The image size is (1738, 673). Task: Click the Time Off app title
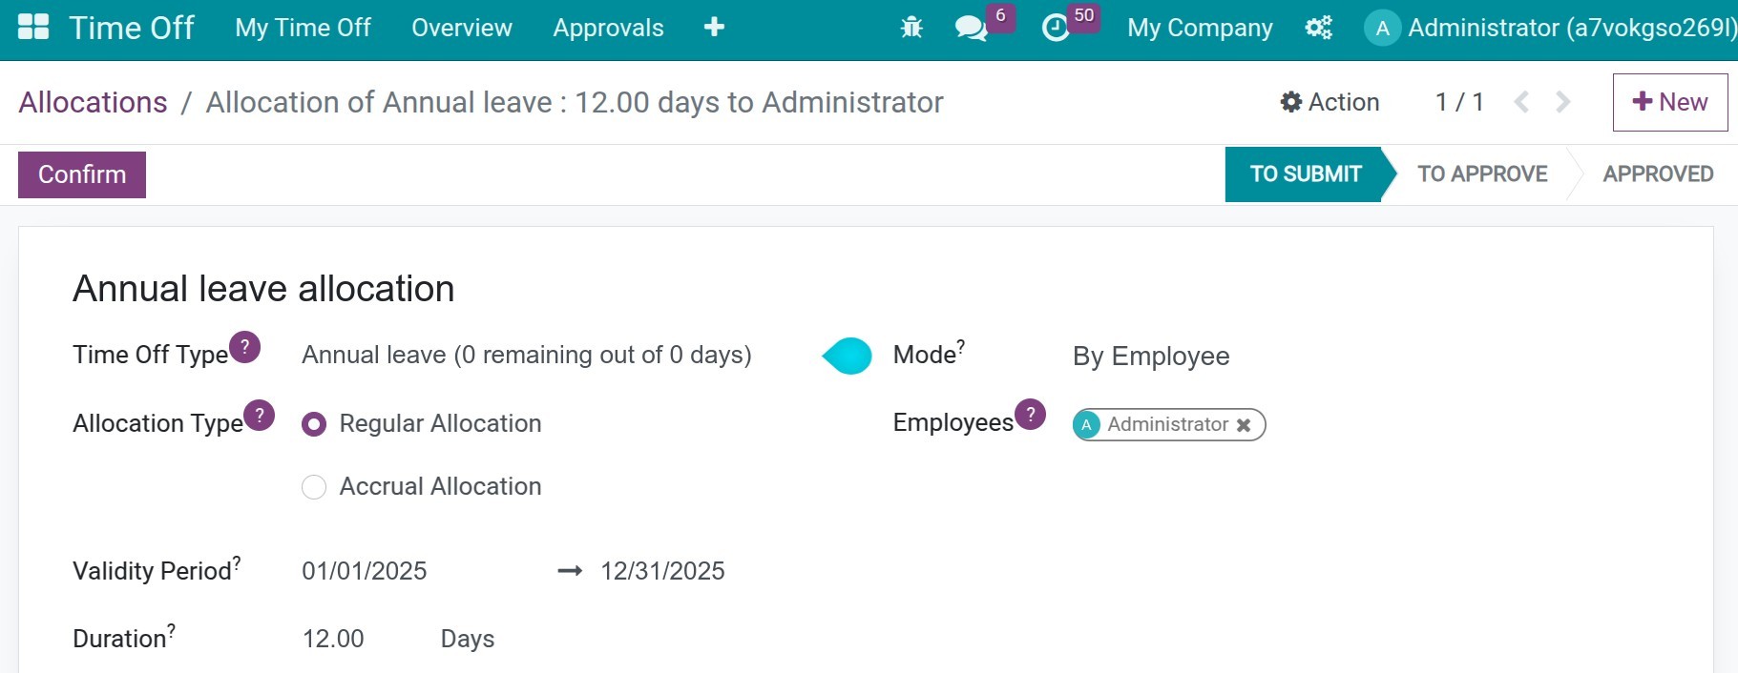132,28
